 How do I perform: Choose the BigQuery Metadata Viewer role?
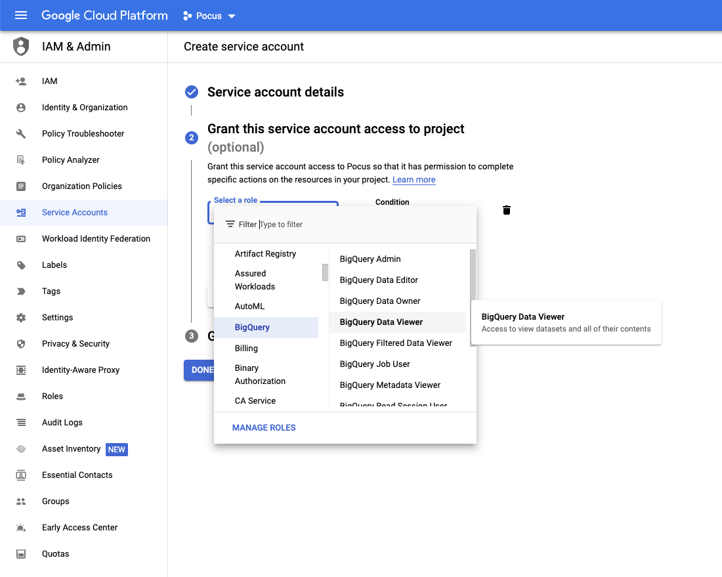[x=398, y=385]
